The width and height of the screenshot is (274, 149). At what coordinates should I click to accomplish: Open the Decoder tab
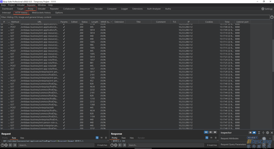pos(99,9)
